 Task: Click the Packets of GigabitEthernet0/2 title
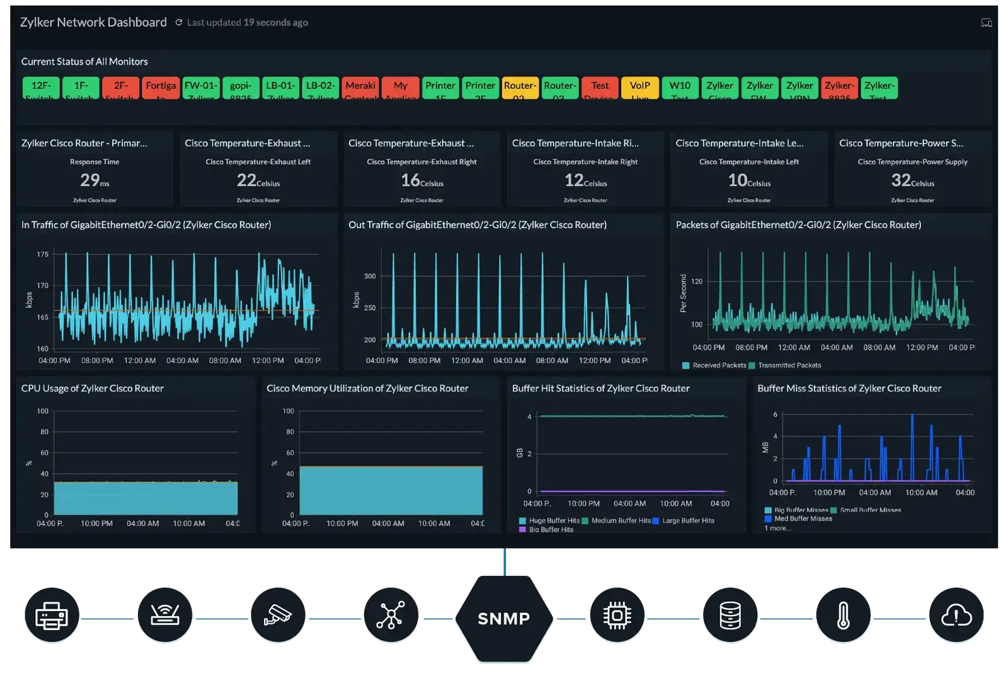click(x=798, y=225)
